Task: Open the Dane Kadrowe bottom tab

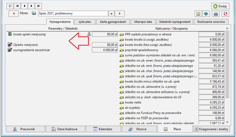Action: [66, 129]
